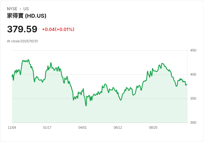
Task: Click the 04/01 date axis label
Action: pyautogui.click(x=83, y=127)
